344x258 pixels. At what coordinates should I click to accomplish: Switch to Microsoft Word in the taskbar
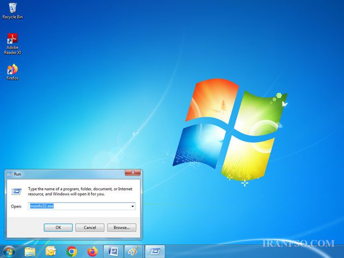tap(113, 252)
